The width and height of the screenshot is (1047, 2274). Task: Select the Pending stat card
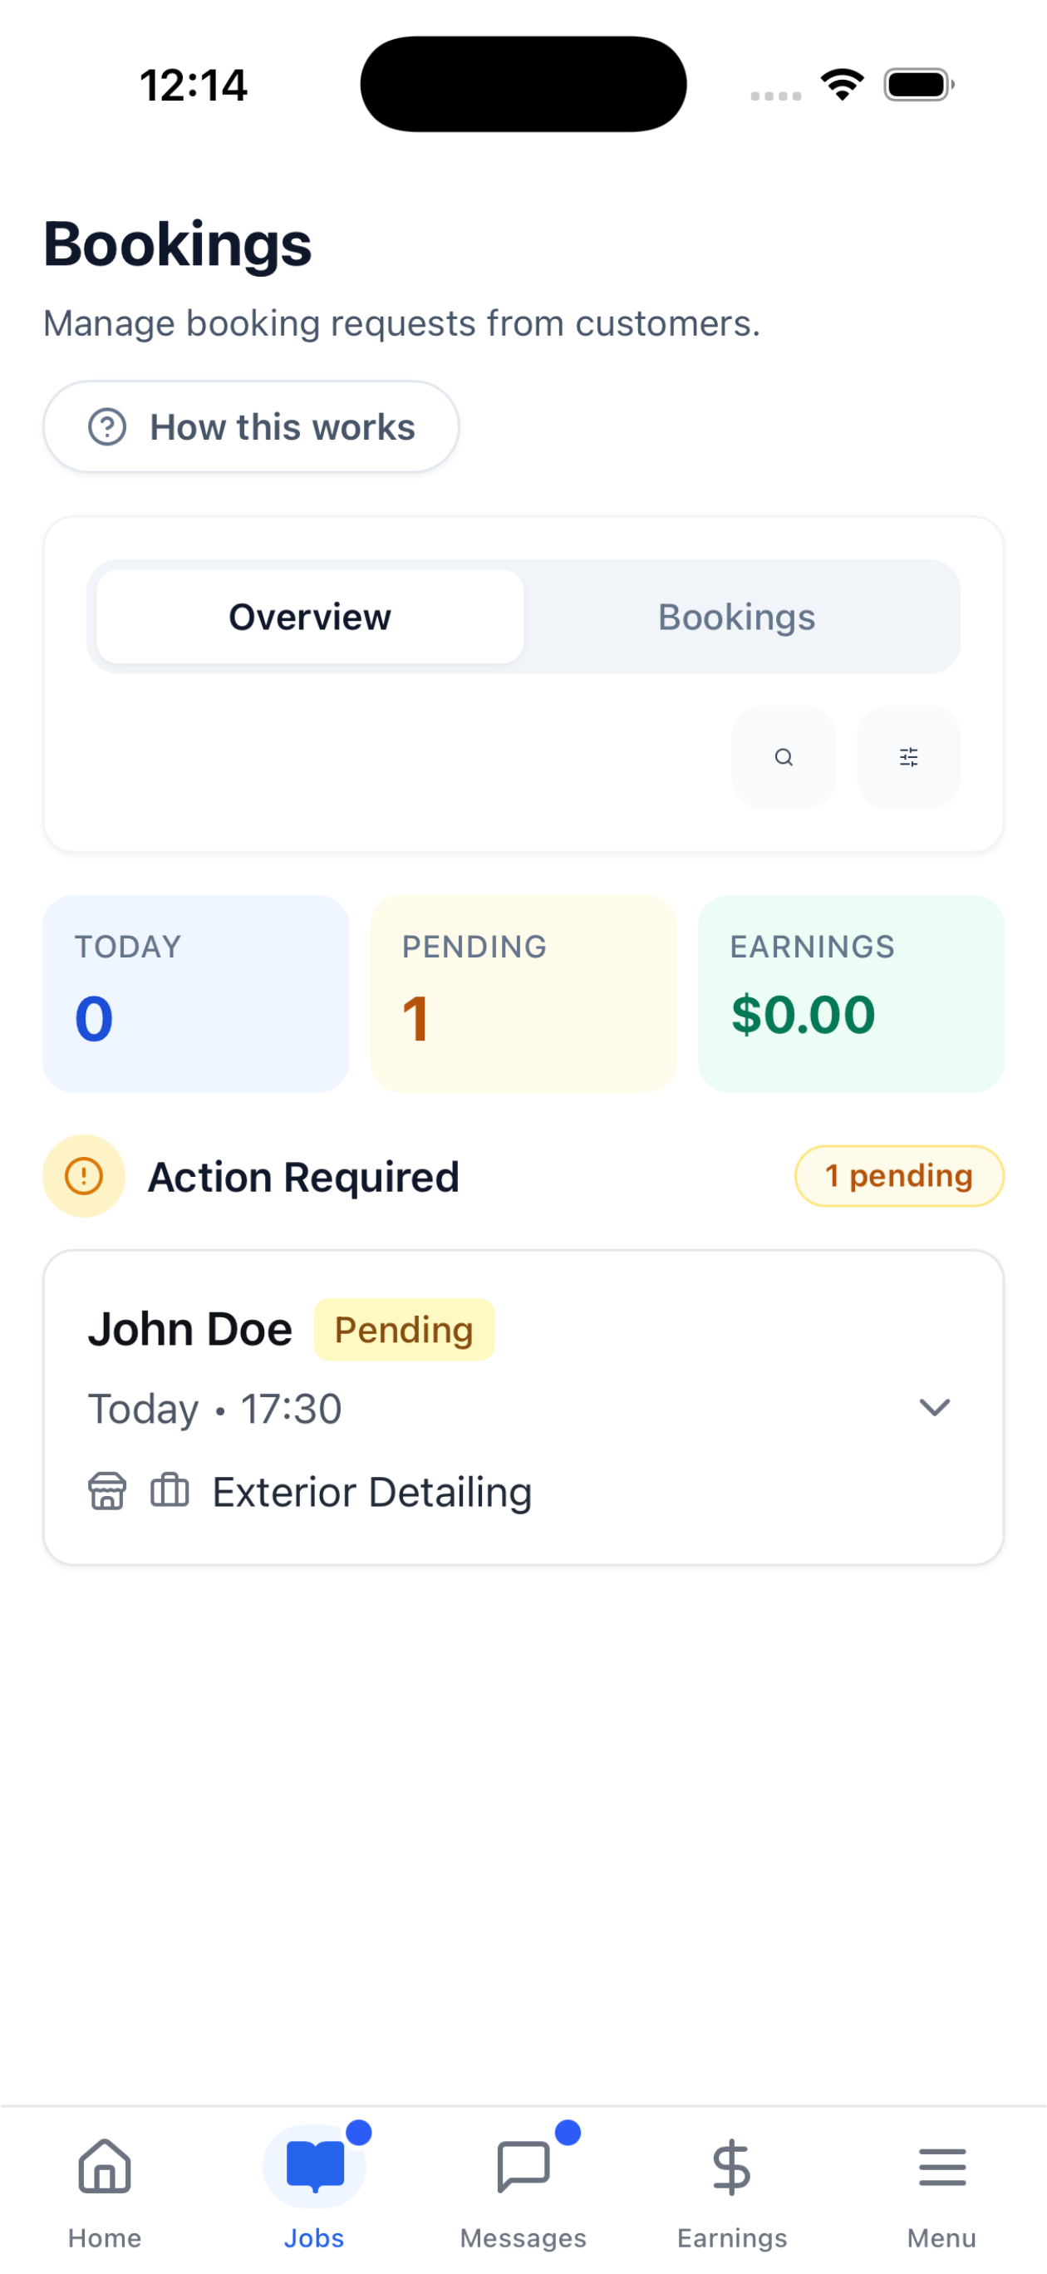click(523, 993)
